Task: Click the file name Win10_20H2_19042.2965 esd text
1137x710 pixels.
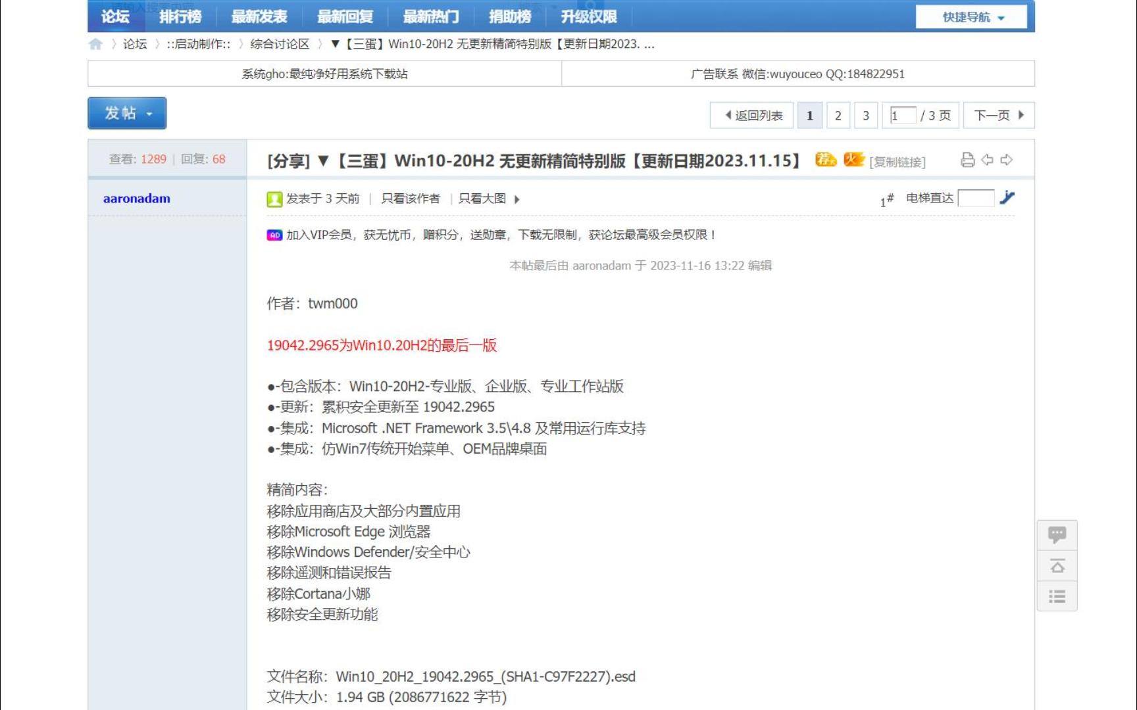Action: pos(486,676)
